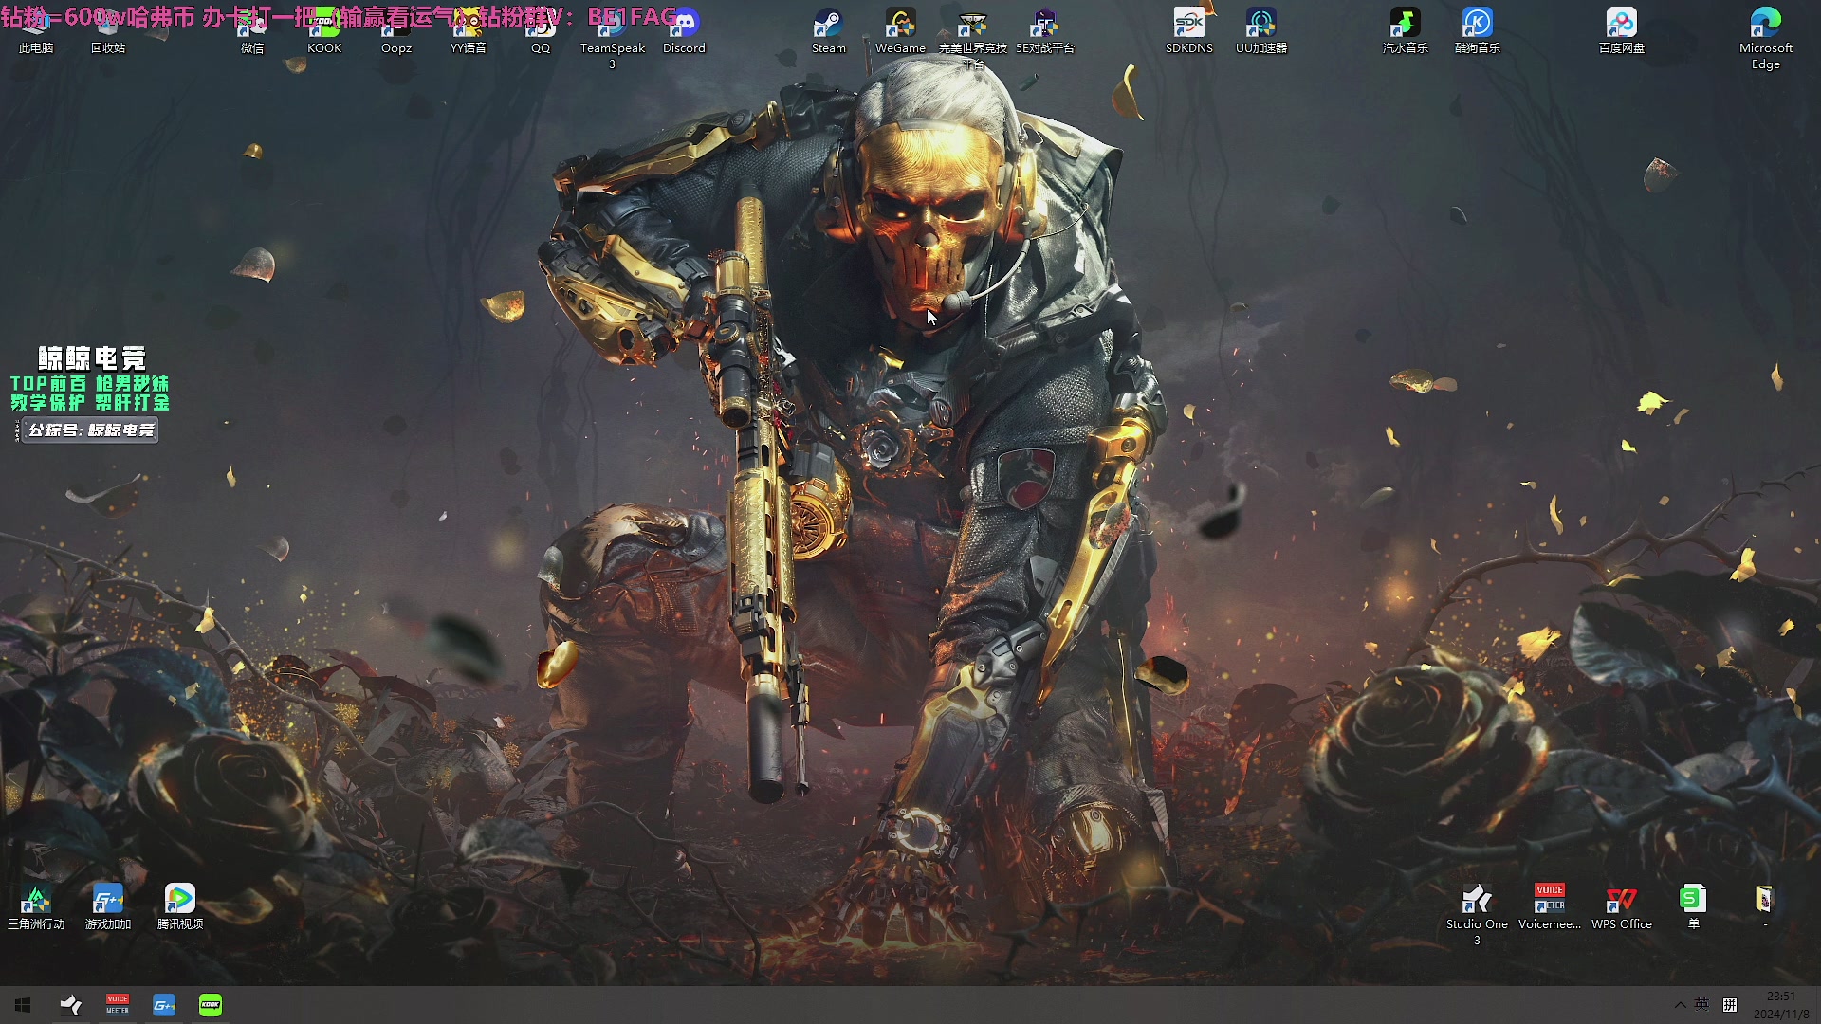1821x1024 pixels.
Task: Select the Oopz desktop shortcut
Action: point(396,30)
